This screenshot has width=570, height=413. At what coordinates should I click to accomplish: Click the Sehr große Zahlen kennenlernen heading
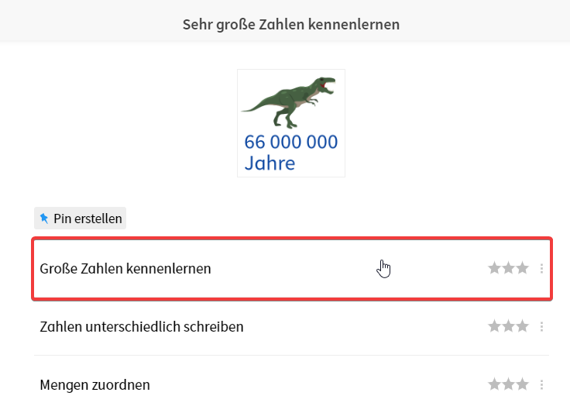(291, 24)
